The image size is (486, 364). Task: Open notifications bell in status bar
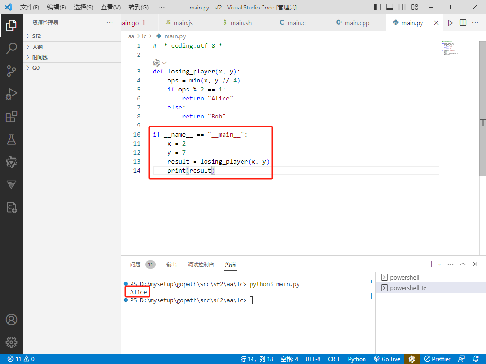pyautogui.click(x=476, y=359)
